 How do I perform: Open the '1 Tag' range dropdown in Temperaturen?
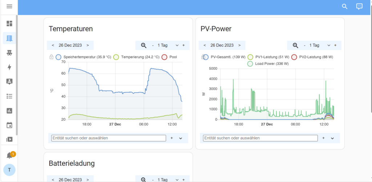click(177, 45)
